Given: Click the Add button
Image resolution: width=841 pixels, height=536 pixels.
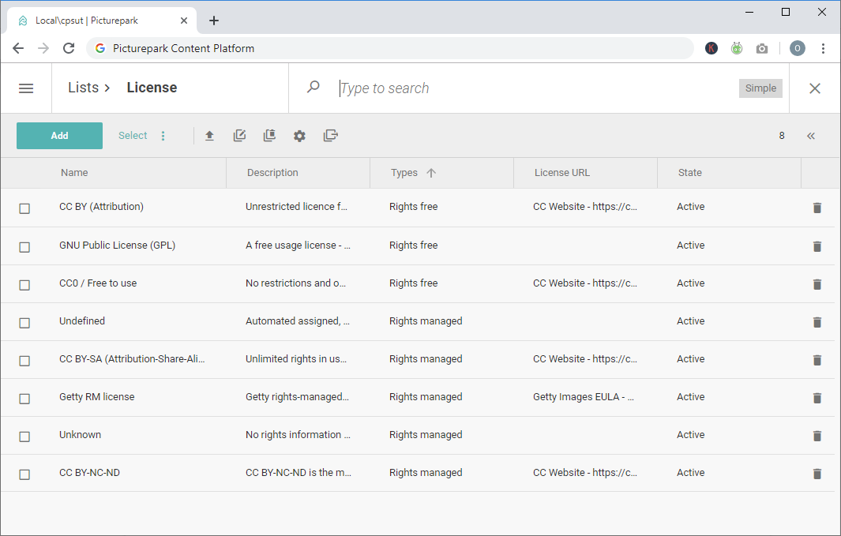Looking at the screenshot, I should (59, 136).
